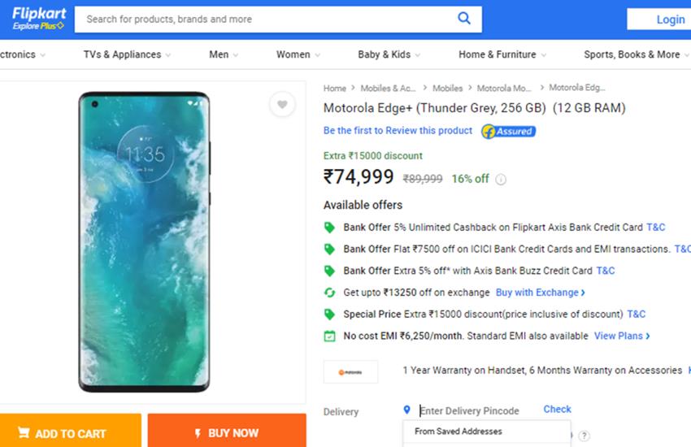Expand the TVs & Appliances menu
691x447 pixels.
tap(127, 54)
